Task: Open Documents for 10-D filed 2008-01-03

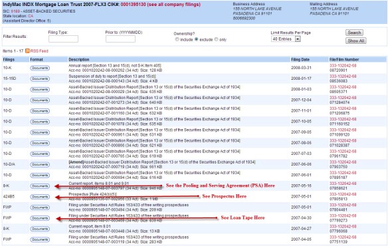Action: click(40, 90)
